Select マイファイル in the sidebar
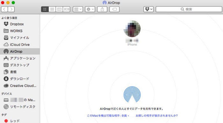The height and width of the screenshot is (123, 223). [20, 38]
